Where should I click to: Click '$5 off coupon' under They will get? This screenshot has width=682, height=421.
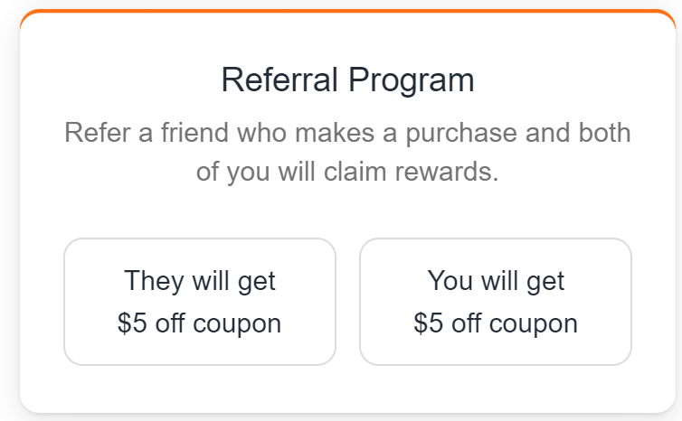point(199,323)
